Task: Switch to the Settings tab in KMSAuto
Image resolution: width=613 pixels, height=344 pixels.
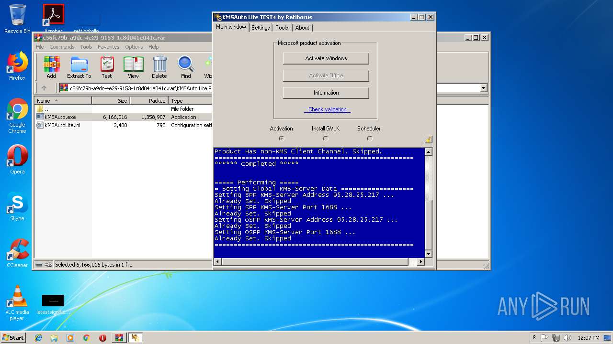Action: coord(261,28)
